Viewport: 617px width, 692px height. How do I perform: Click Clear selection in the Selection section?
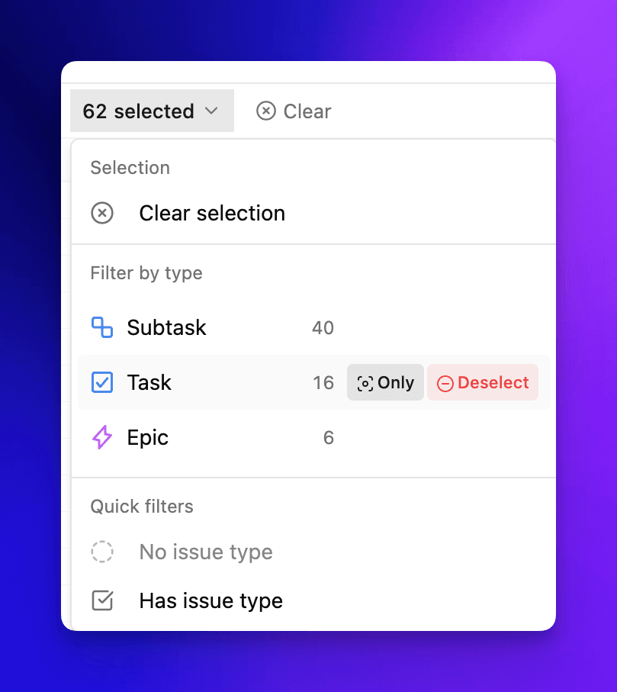211,213
